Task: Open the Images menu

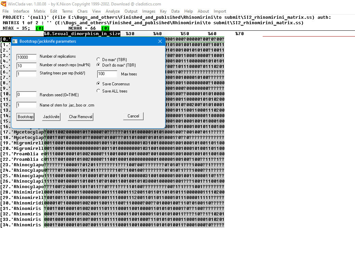Action: (x=148, y=11)
